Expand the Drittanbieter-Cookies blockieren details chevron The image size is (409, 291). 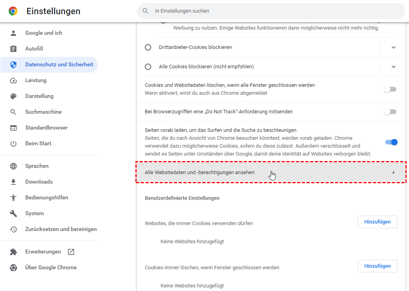tap(393, 47)
